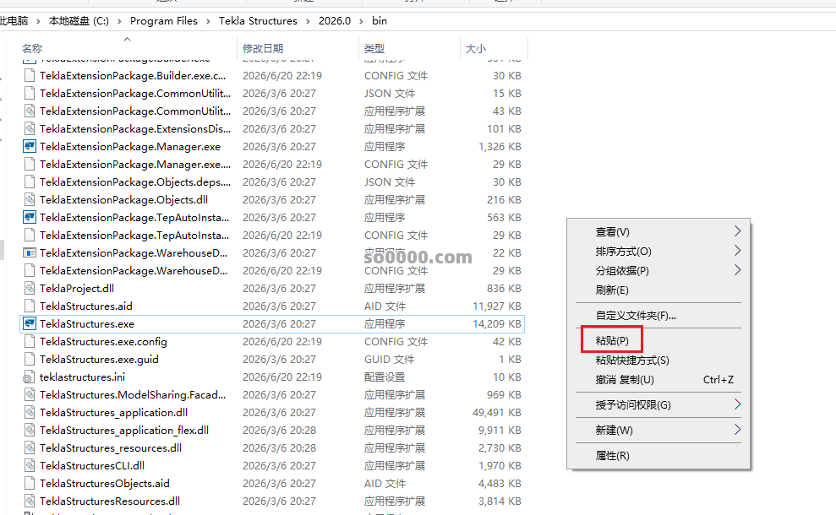The height and width of the screenshot is (515, 836).
Task: Click the TeklaStructures_resources.dll file icon
Action: click(30, 448)
